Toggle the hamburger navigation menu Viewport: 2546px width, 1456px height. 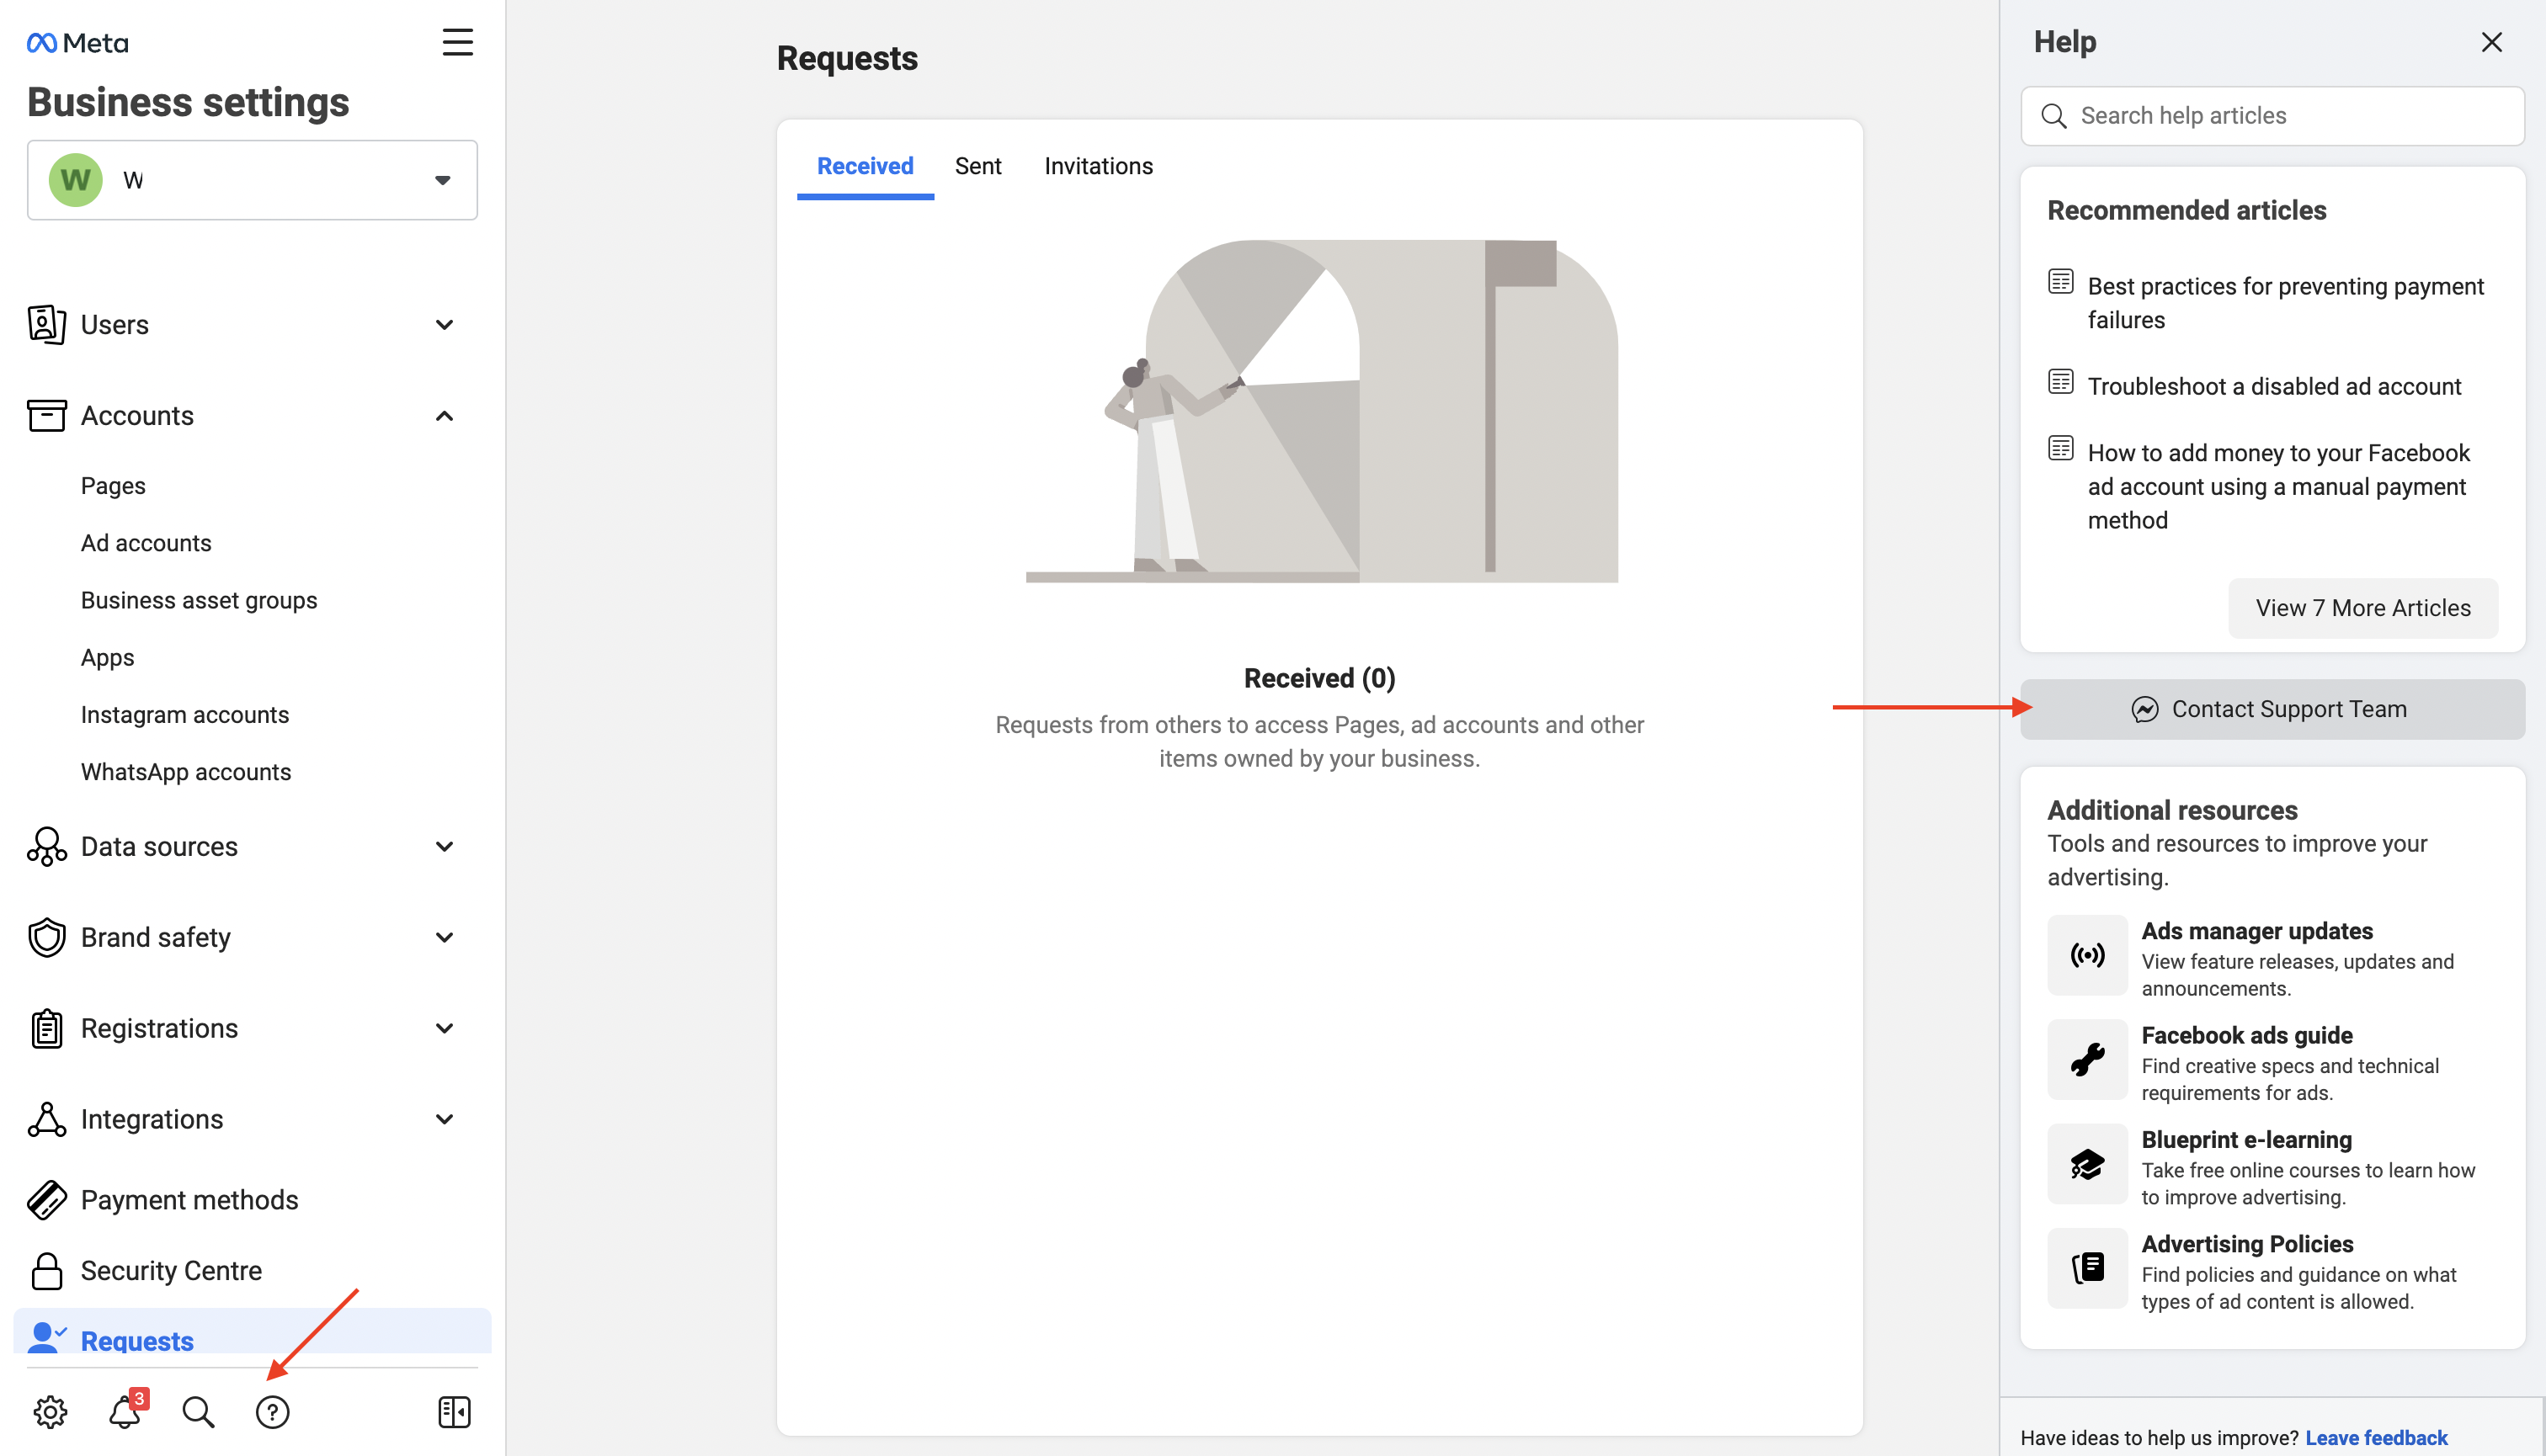pos(457,42)
